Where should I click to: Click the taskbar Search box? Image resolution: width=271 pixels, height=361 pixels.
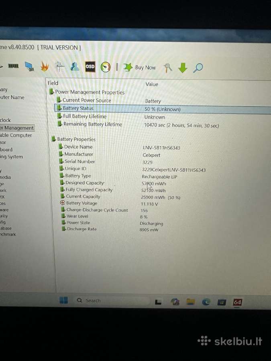pyautogui.click(x=113, y=301)
